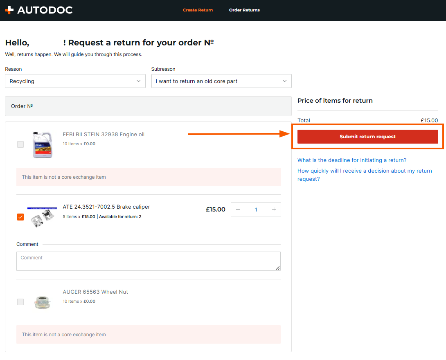Click into the Comment text box
Image resolution: width=446 pixels, height=360 pixels.
click(148, 261)
